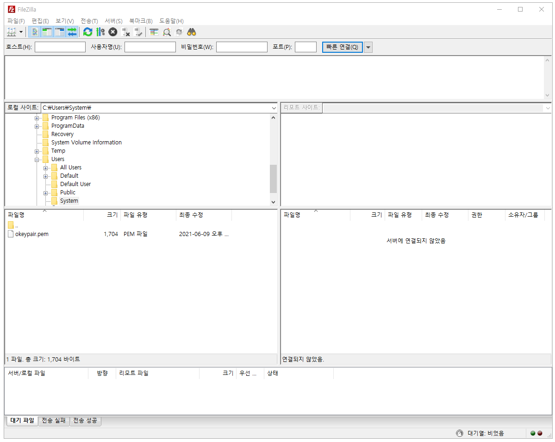The image size is (555, 442).
Task: Toggle synchronized browsing
Action: (179, 32)
